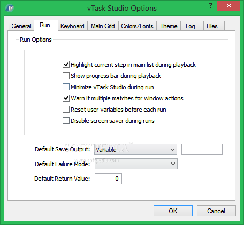Switch to the Theme tab

(169, 26)
